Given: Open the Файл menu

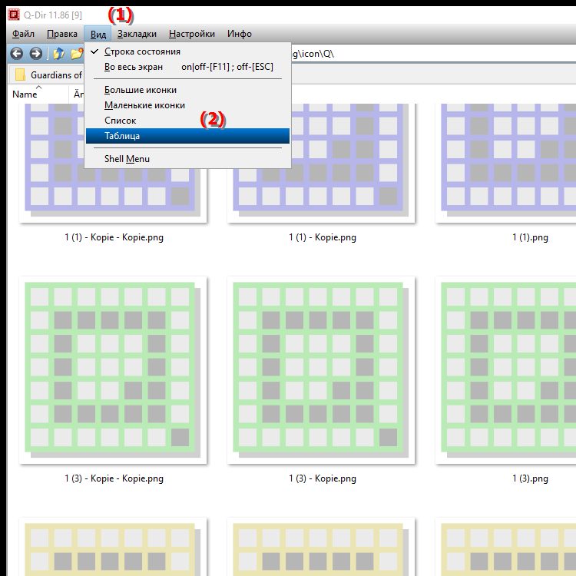Looking at the screenshot, I should click(23, 34).
